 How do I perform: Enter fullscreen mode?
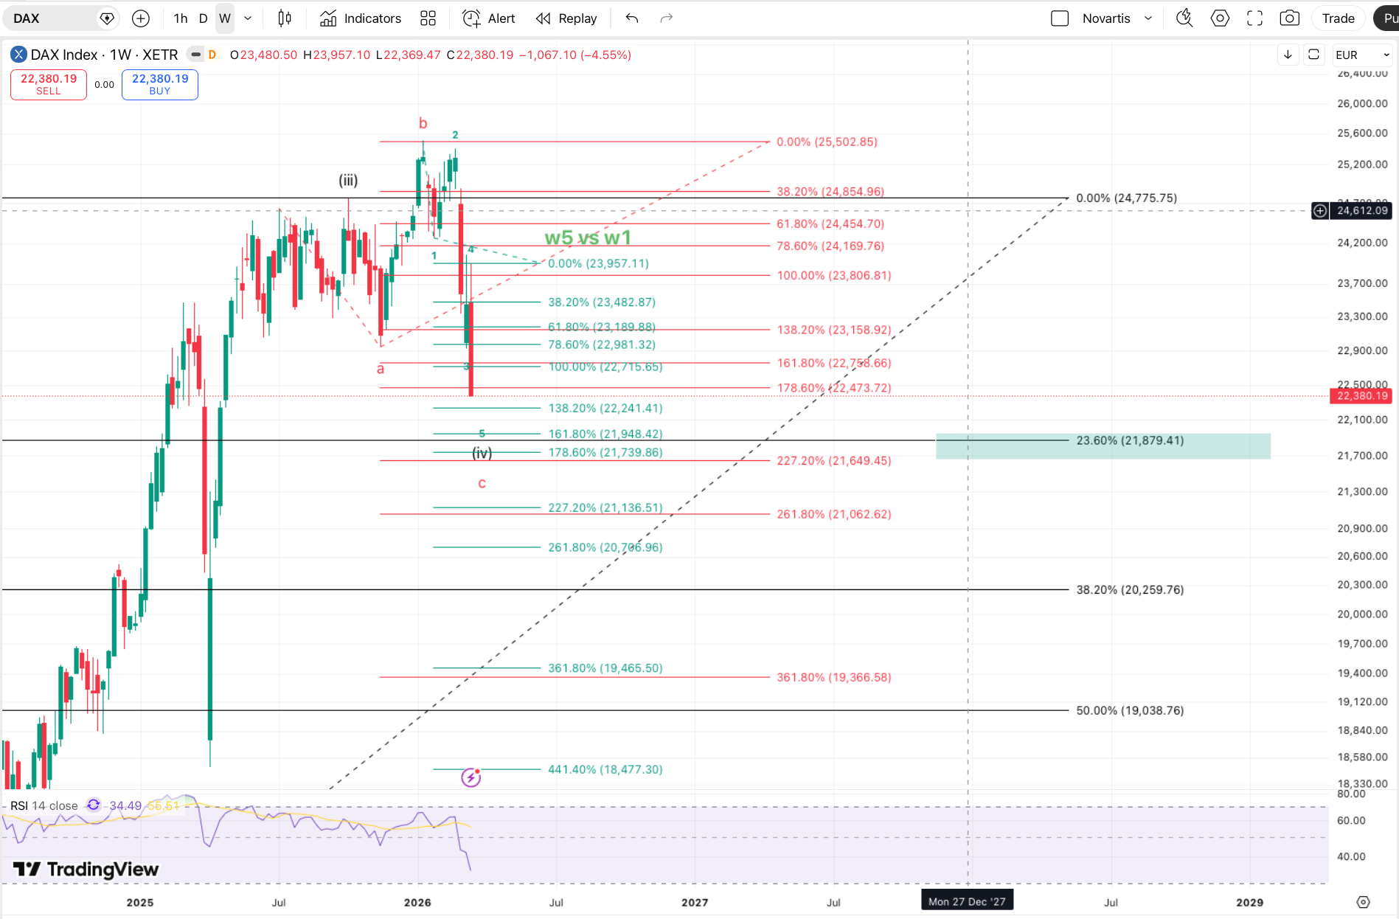tap(1254, 18)
